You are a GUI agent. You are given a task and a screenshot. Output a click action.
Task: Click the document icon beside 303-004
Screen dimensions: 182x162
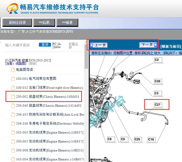coord(13,159)
